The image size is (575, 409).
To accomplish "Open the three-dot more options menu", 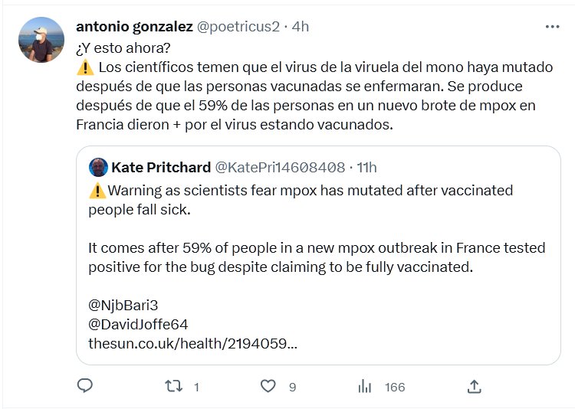I will point(552,26).
